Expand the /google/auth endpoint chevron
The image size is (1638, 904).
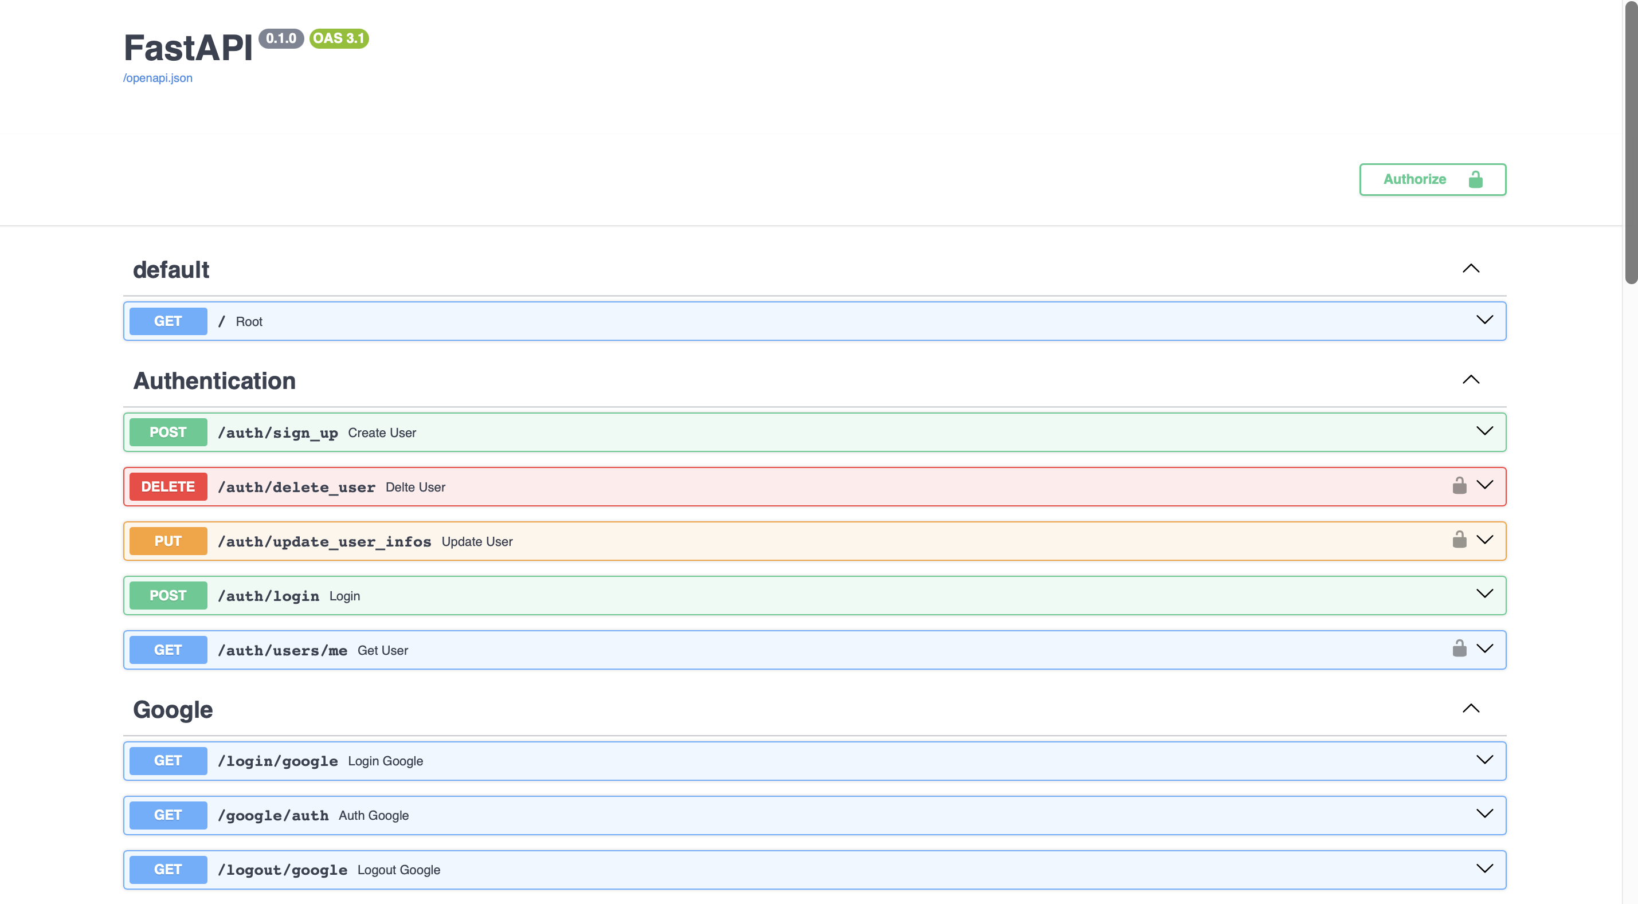[x=1485, y=813]
